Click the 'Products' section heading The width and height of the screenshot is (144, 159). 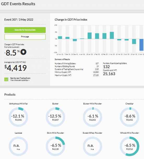(x=10, y=95)
